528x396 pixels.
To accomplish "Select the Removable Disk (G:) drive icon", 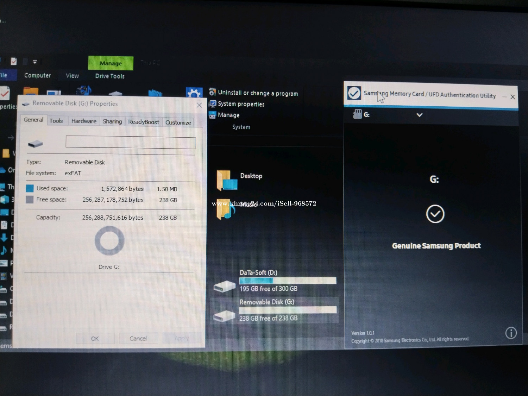I will [224, 316].
